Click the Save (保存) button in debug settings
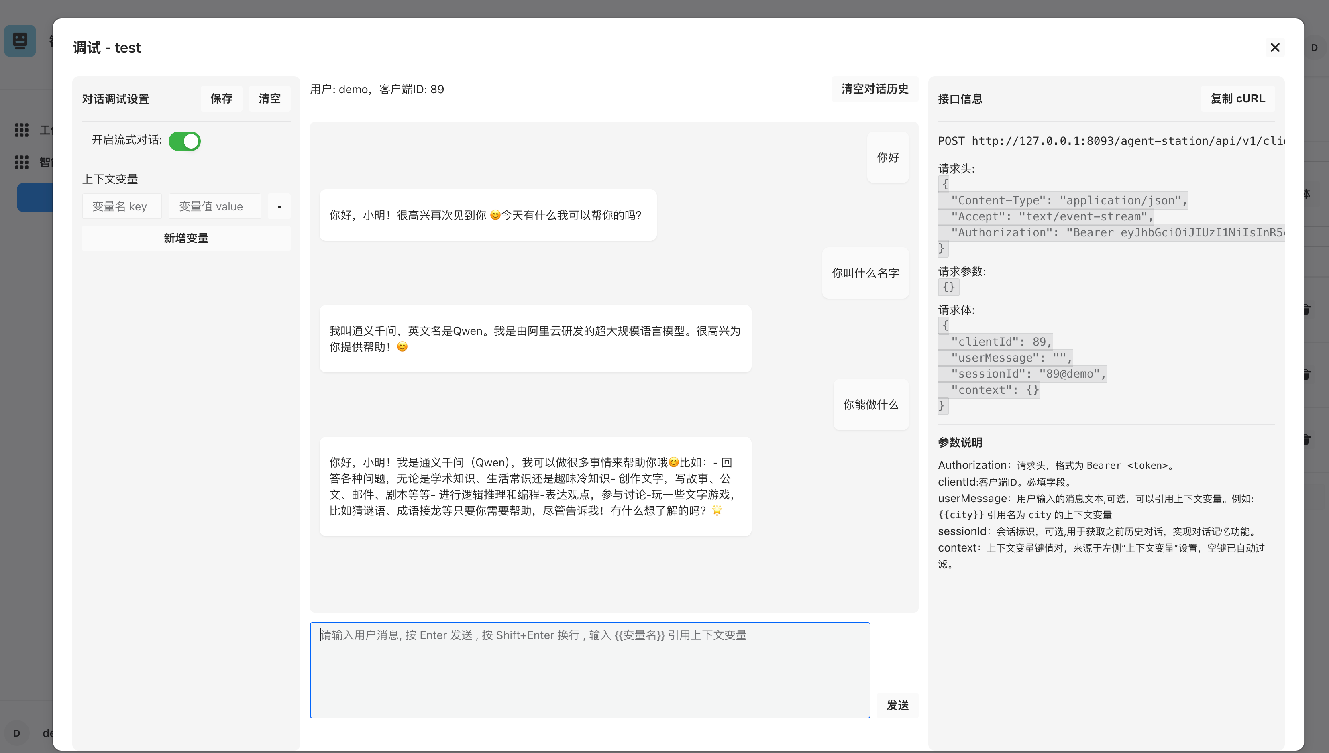The width and height of the screenshot is (1329, 753). coord(221,99)
